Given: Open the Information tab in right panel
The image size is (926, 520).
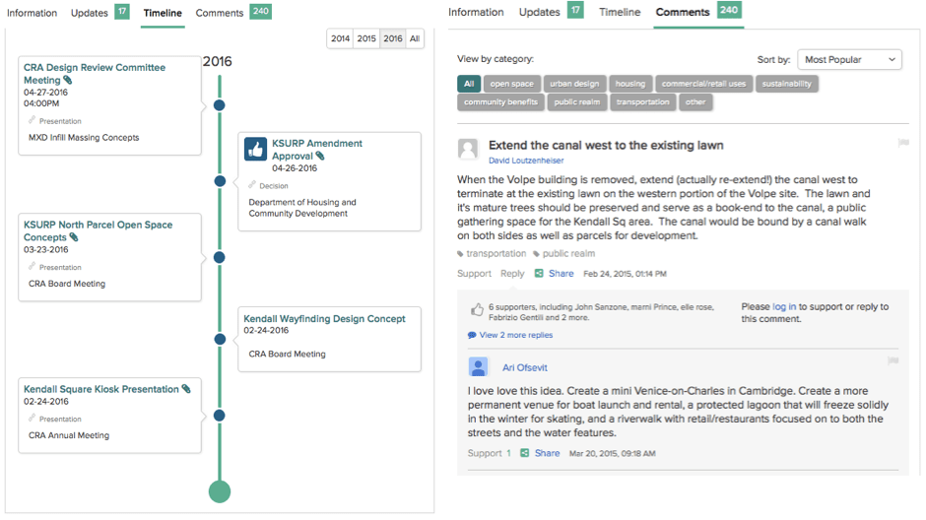Looking at the screenshot, I should 476,13.
